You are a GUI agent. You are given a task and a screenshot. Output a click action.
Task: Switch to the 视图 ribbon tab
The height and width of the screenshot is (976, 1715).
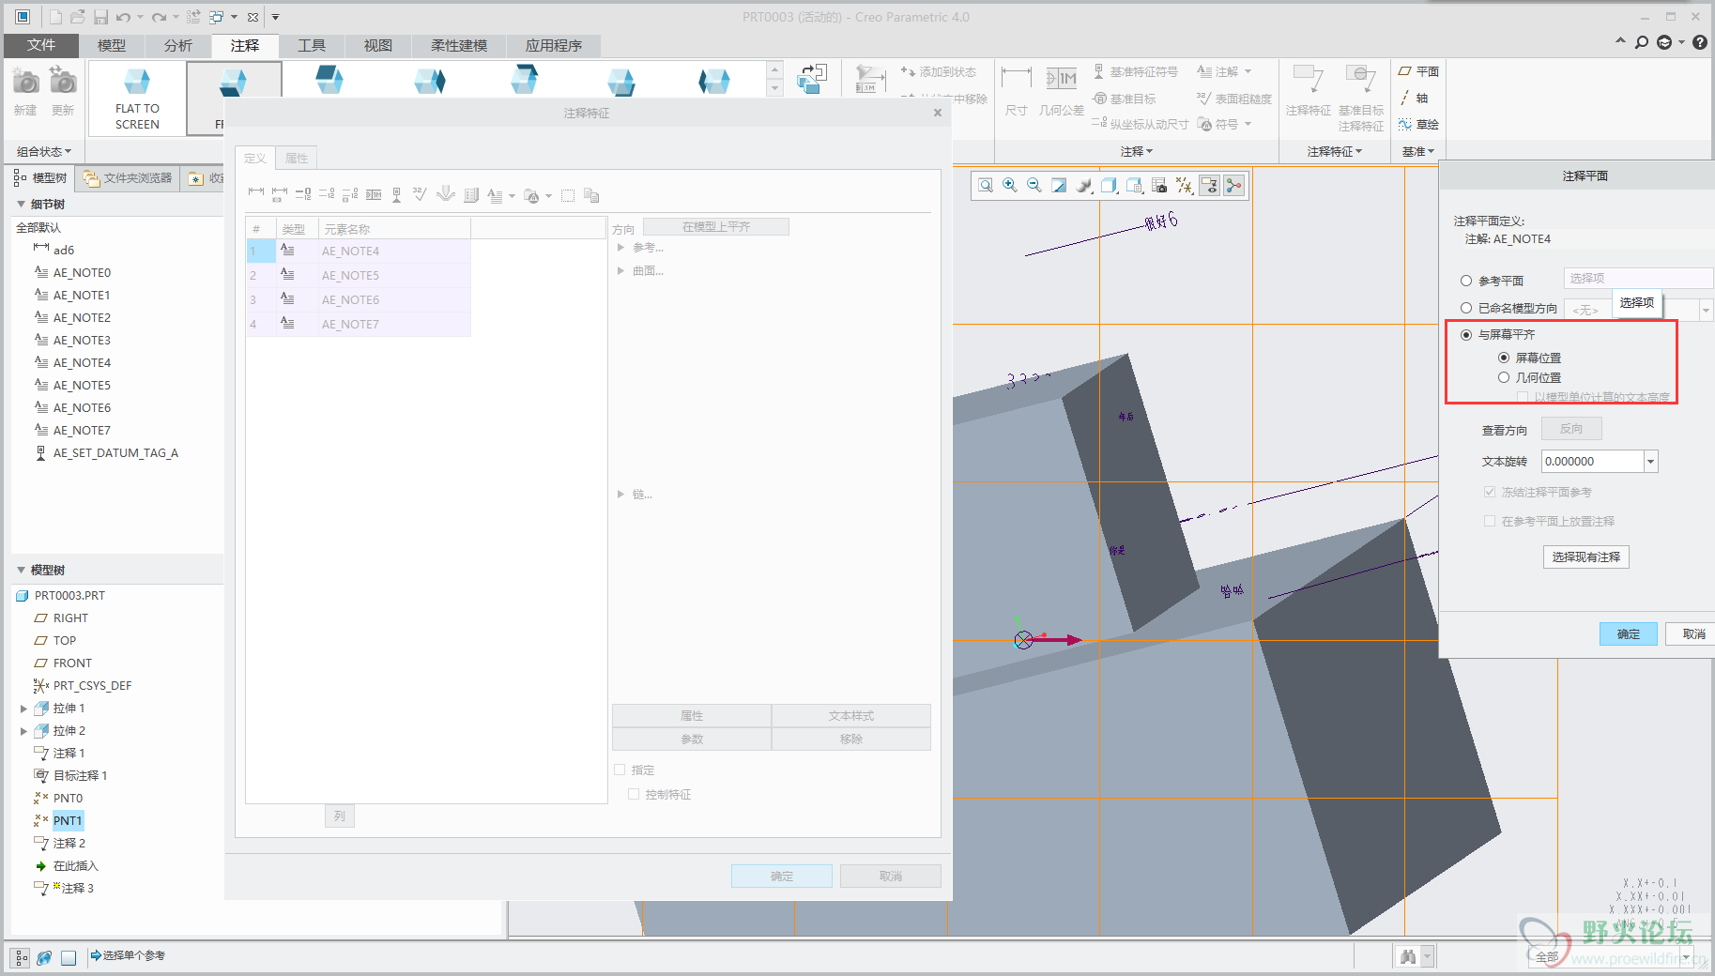pos(378,45)
